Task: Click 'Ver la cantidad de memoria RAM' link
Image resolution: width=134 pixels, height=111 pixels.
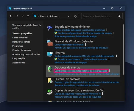Action: 85,56
